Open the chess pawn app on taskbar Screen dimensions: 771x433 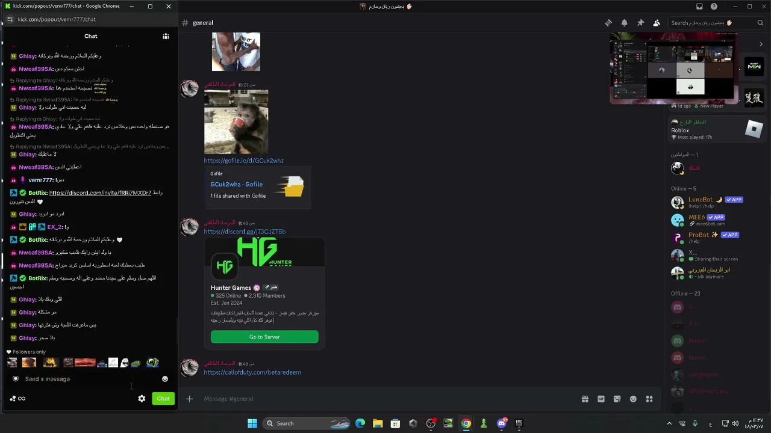484,423
